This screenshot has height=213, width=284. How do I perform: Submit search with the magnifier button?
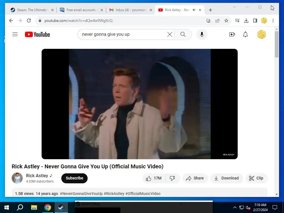tap(183, 34)
